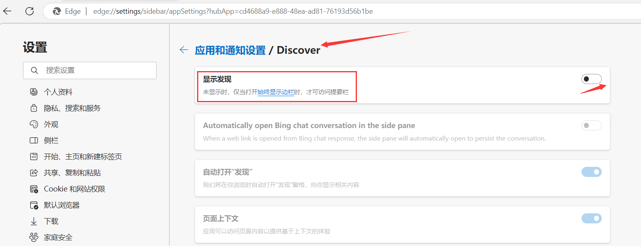Click the 家庭安全 family icon

(x=34, y=237)
